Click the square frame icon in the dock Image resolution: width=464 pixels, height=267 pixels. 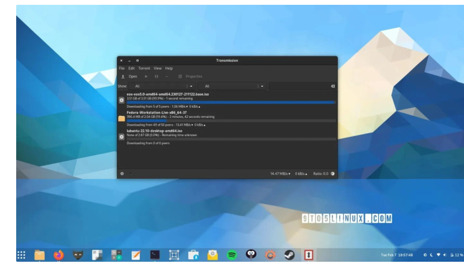click(x=174, y=255)
